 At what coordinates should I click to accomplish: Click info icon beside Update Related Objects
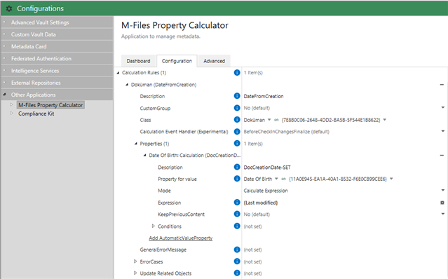237,273
